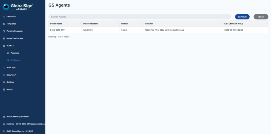Click the Device Platform header label
271x134 pixels.
point(91,24)
